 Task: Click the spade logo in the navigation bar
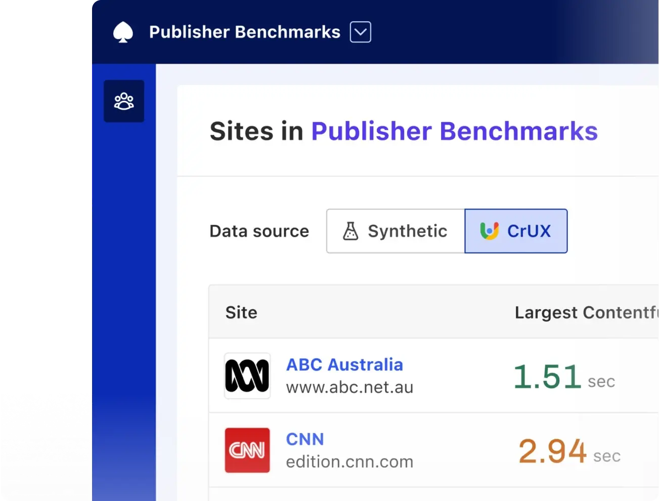pyautogui.click(x=122, y=31)
